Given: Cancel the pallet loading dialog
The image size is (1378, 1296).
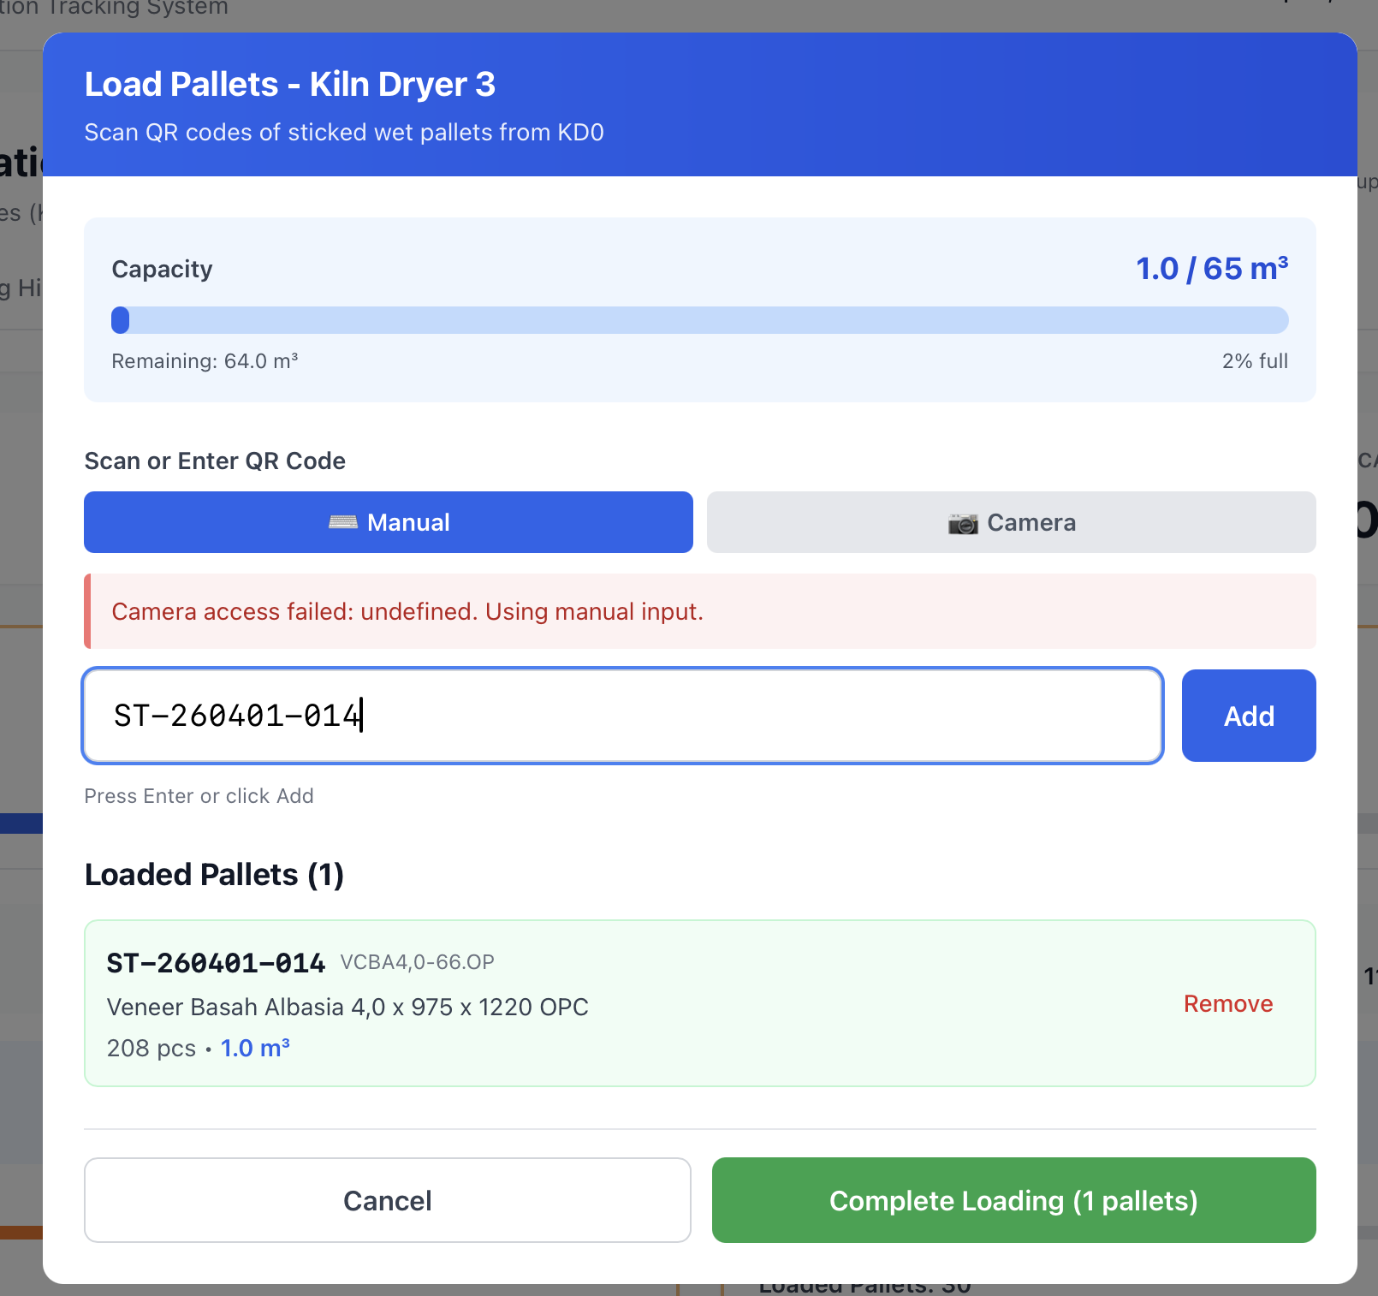Looking at the screenshot, I should [387, 1200].
